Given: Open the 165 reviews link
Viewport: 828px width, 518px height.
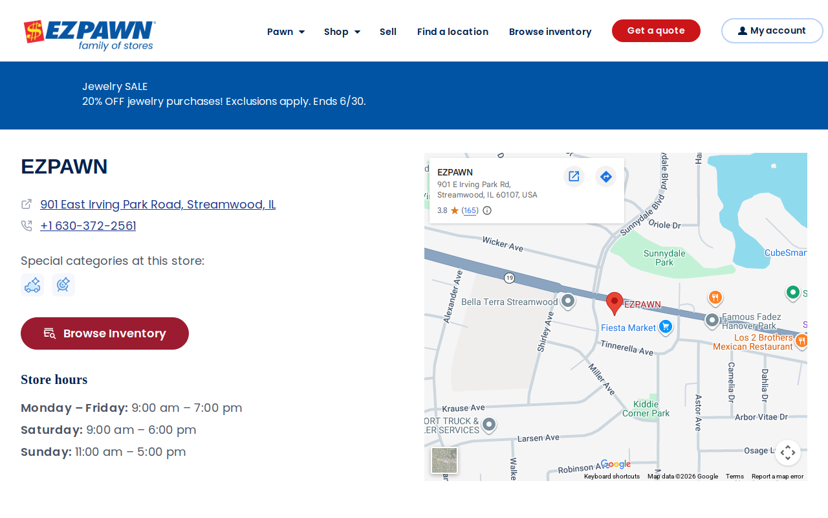Looking at the screenshot, I should coord(470,210).
